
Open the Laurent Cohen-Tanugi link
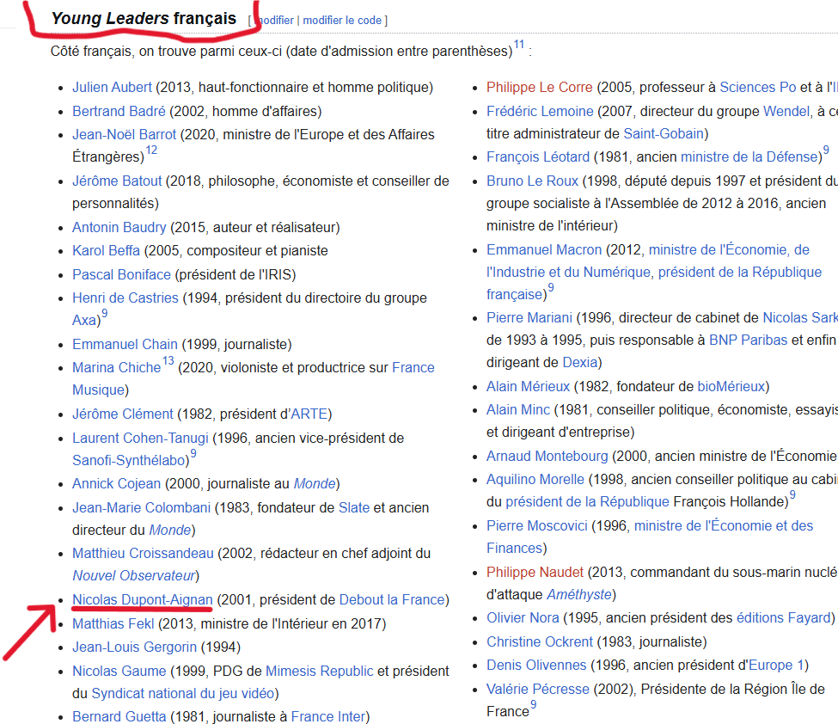click(x=140, y=438)
